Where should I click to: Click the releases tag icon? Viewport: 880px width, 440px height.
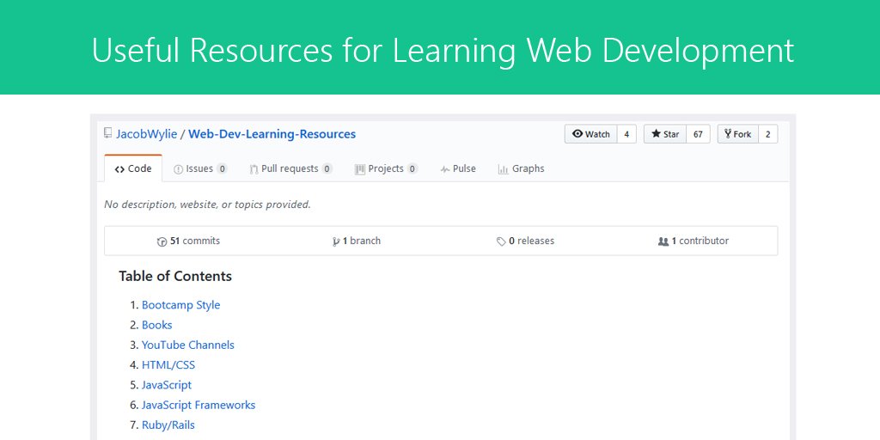click(501, 241)
